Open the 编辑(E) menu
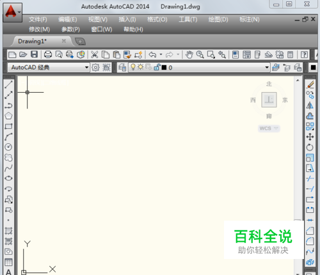Image resolution: width=320 pixels, height=275 pixels. click(68, 20)
